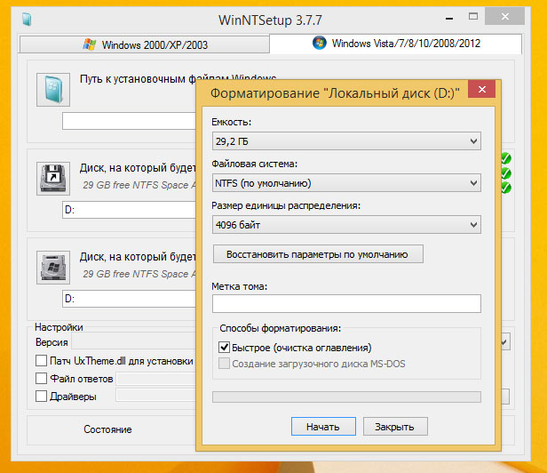Switch to Windows Vista/7/8/10/2008/2012 tab
547x473 pixels.
pyautogui.click(x=396, y=44)
